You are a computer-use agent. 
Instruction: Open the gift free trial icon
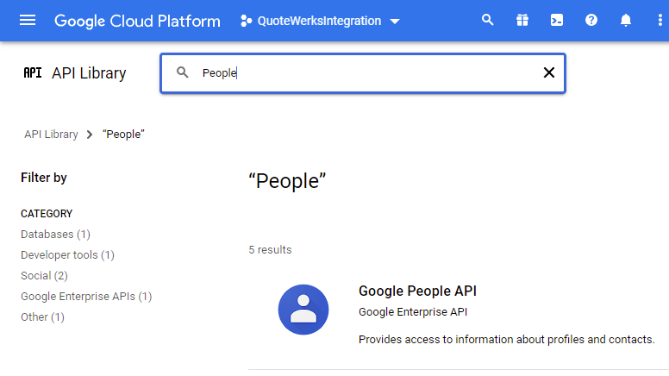tap(522, 21)
